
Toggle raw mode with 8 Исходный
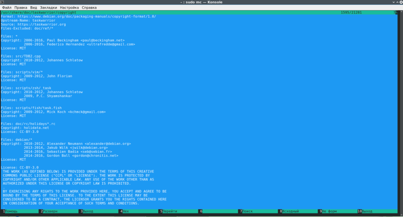coord(290,211)
